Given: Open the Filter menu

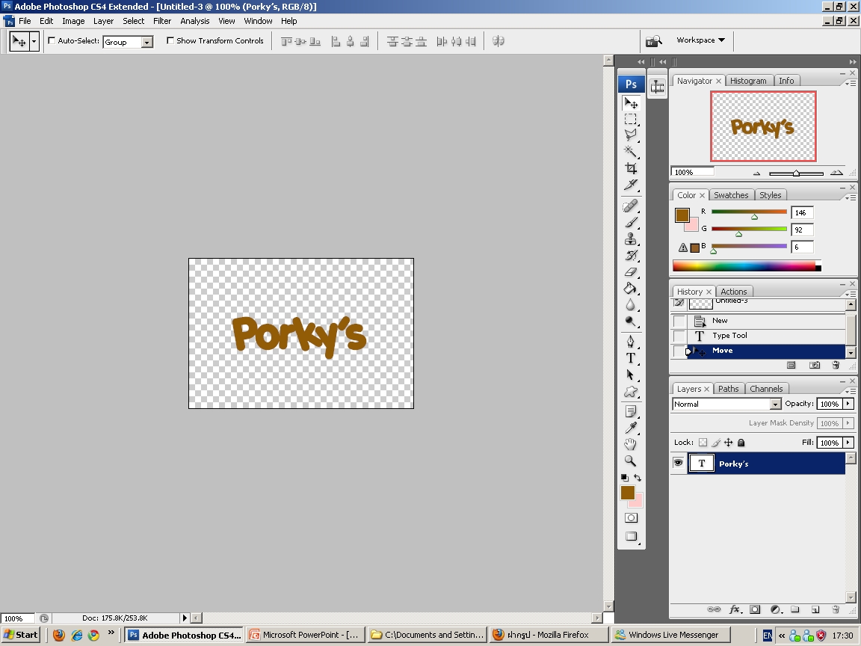Looking at the screenshot, I should tap(162, 21).
